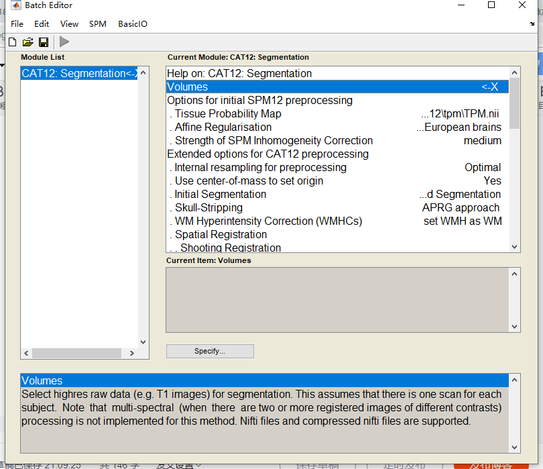
Task: Select WM Hyperintensity Correction (WMHCs) row
Action: (338, 221)
